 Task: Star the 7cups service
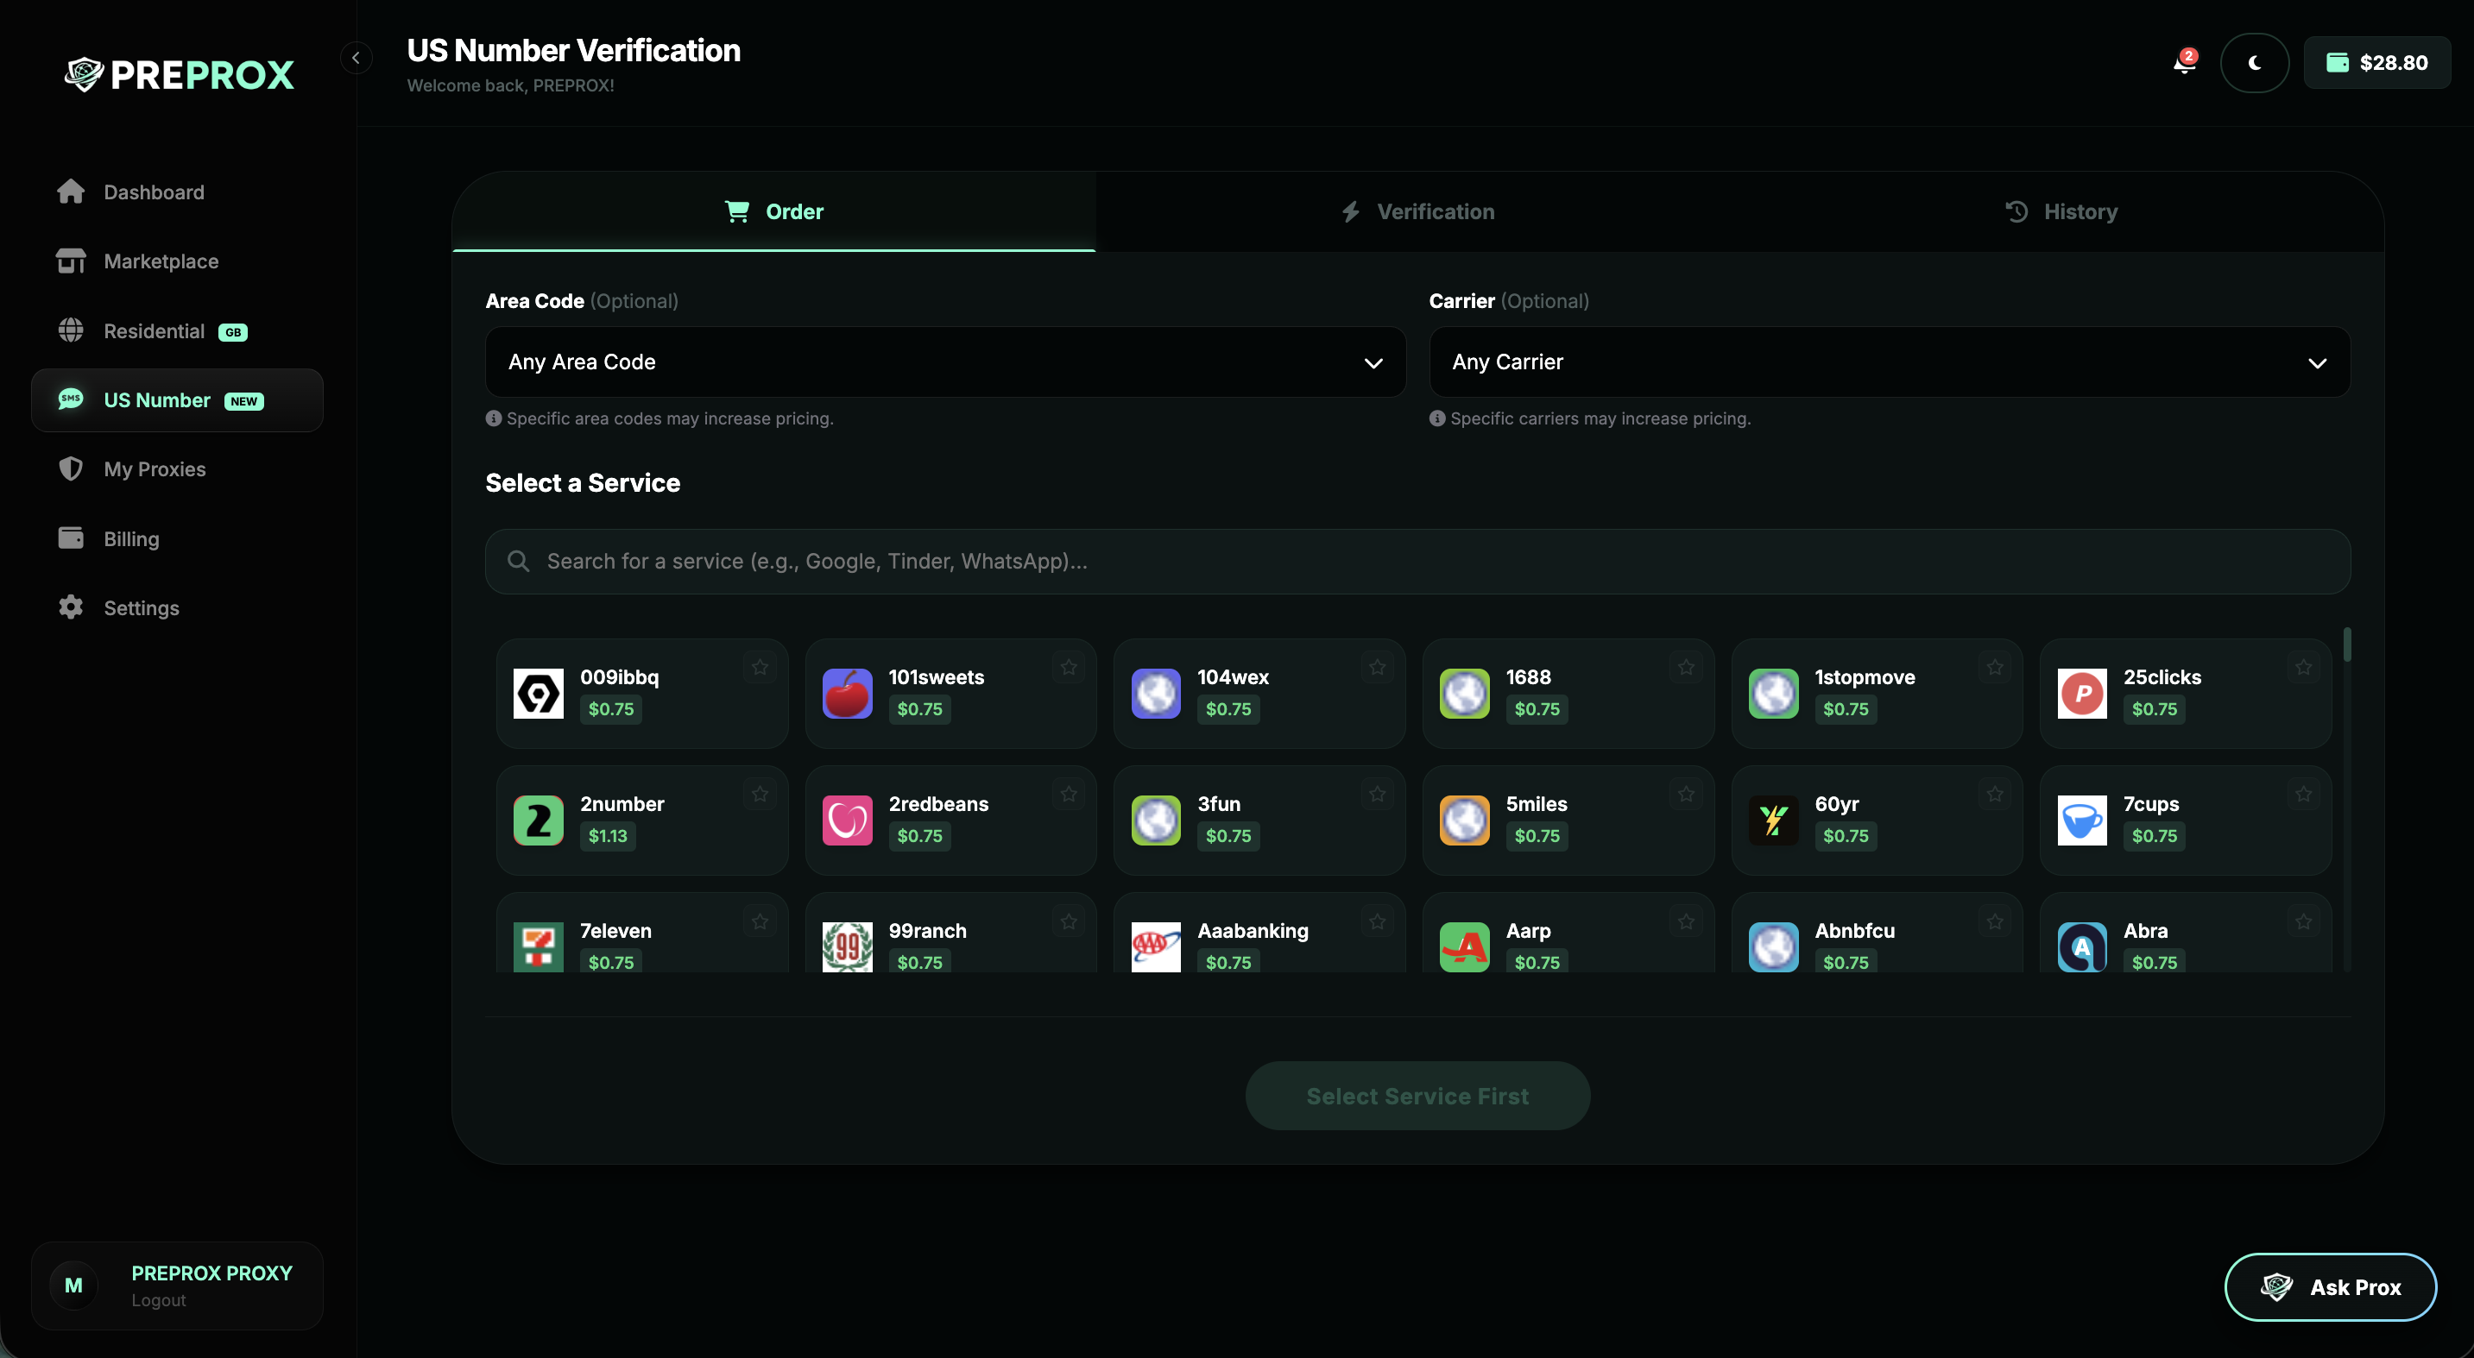(2303, 794)
